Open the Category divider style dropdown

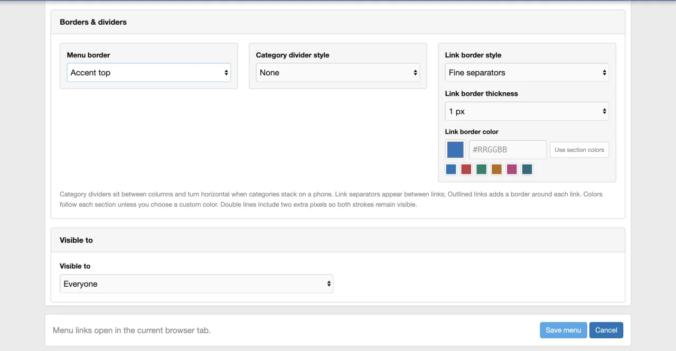[338, 73]
